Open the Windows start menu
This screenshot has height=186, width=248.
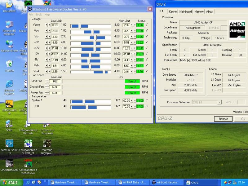pos(11,182)
